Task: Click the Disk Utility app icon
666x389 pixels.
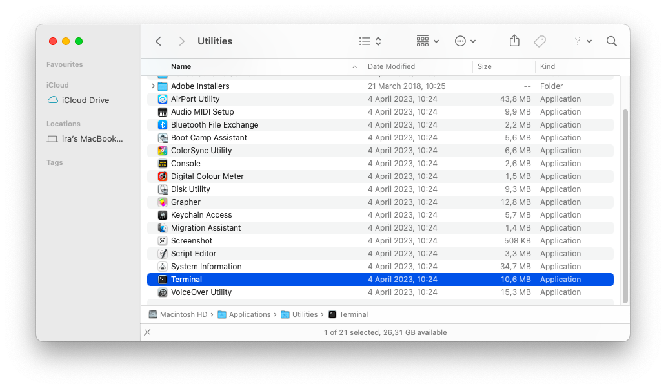Action: click(x=162, y=189)
